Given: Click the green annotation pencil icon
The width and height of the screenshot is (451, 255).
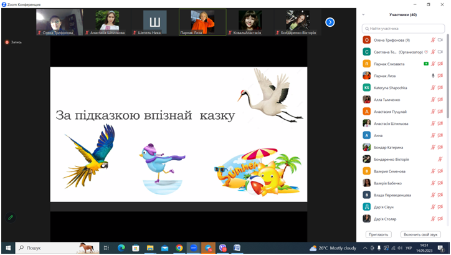Looking at the screenshot, I should point(10,218).
